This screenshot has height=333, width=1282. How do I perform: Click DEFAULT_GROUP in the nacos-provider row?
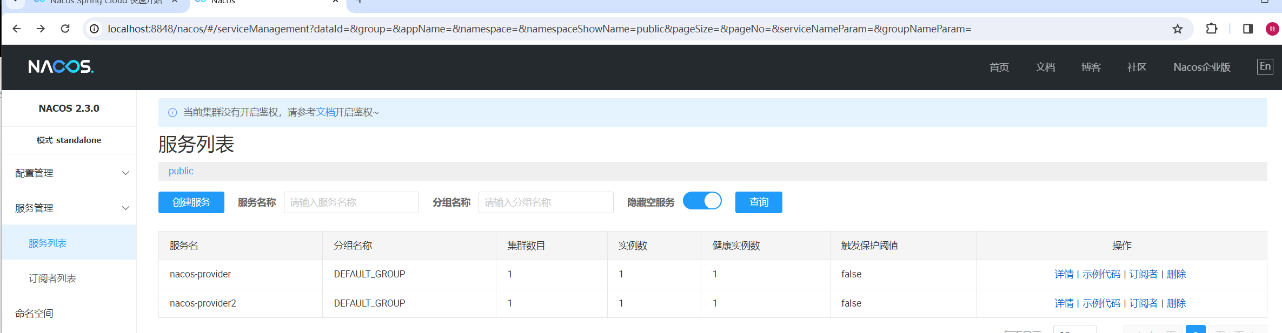[x=369, y=274]
